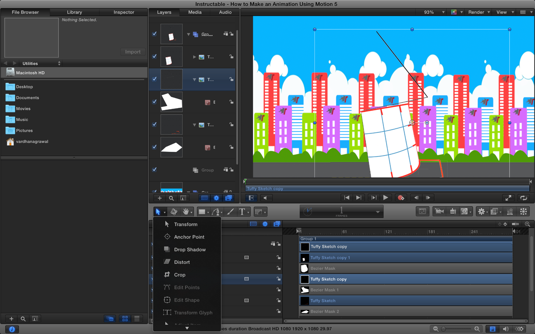Switch to the Media tab
This screenshot has height=334, width=535.
click(195, 12)
